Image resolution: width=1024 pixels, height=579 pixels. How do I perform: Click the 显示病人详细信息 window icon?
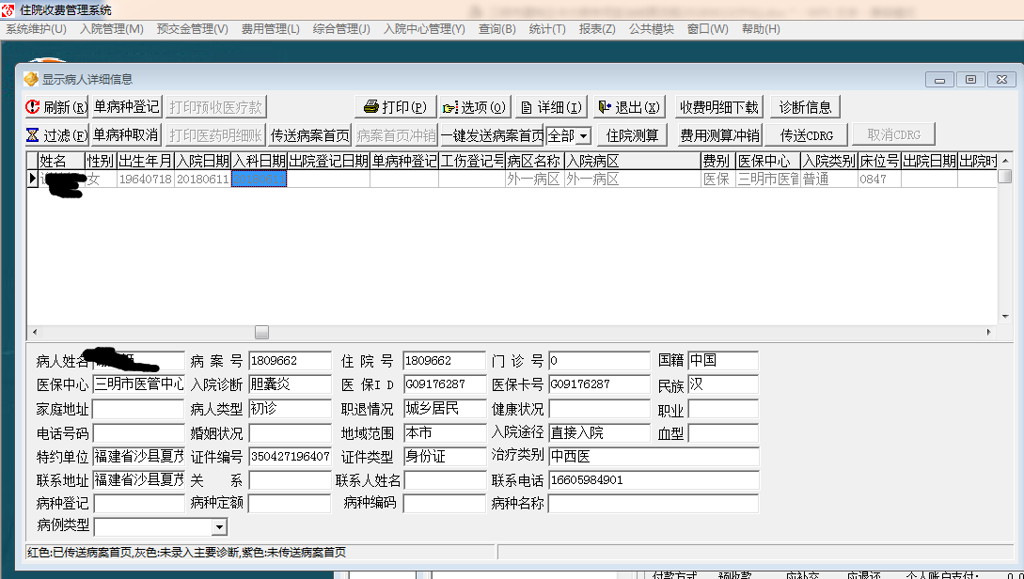pyautogui.click(x=31, y=79)
